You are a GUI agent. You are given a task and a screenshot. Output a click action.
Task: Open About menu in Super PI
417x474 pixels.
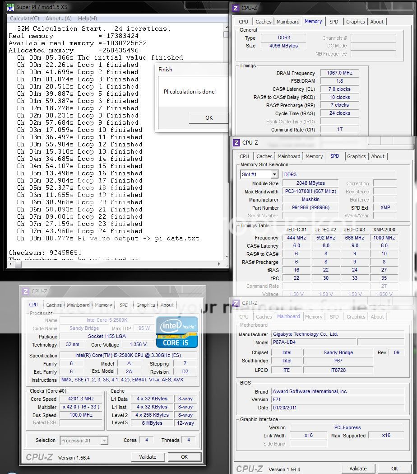(59, 19)
